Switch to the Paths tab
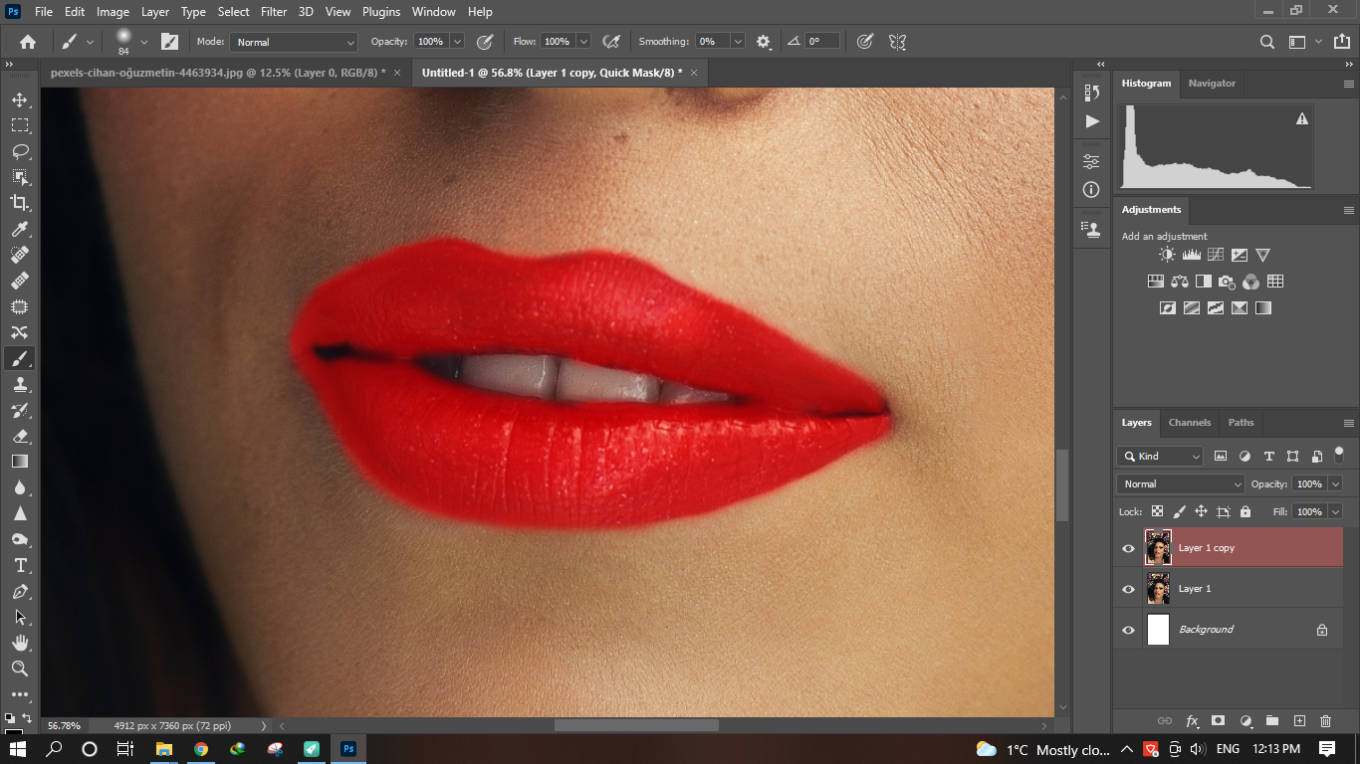 click(x=1241, y=423)
